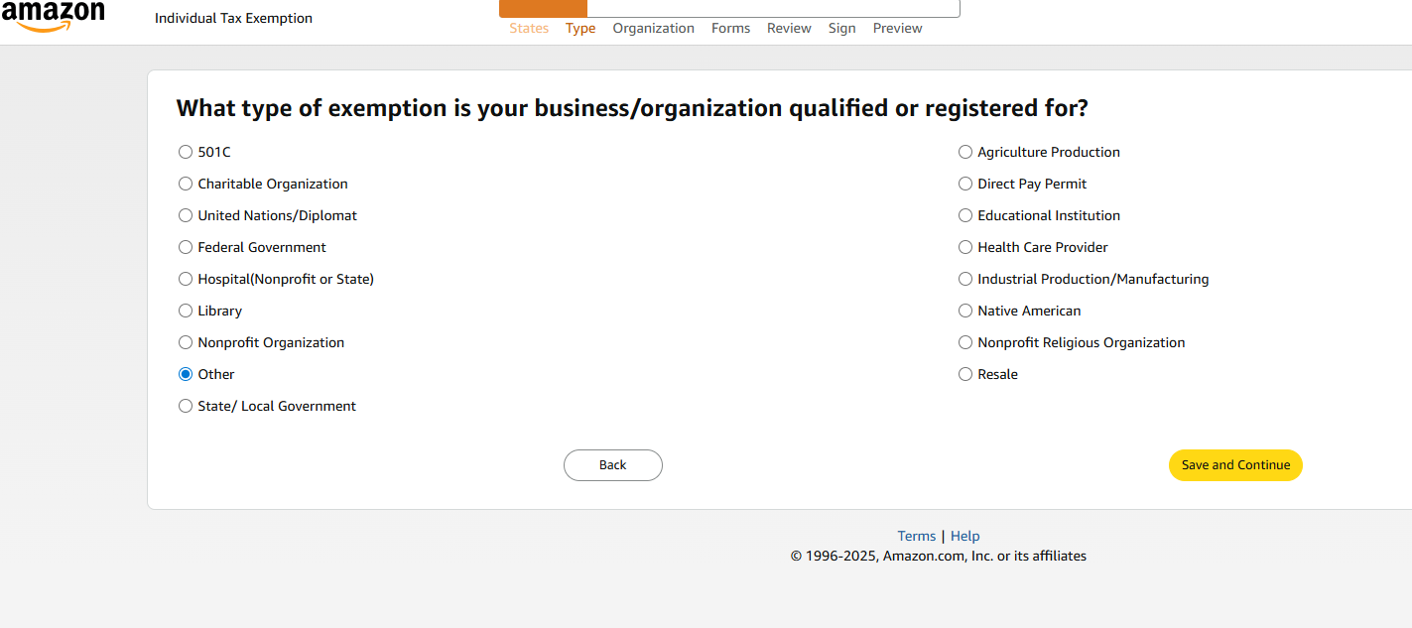Choose Library as exemption type
Screen dimensions: 1412x628
pos(186,311)
